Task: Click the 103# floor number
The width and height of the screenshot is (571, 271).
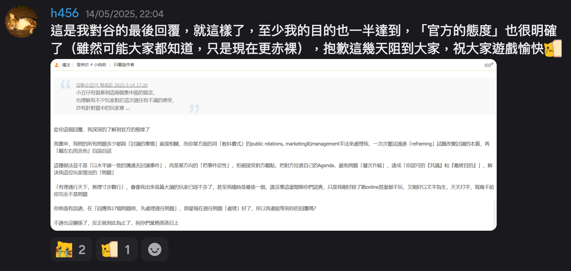Action: pyautogui.click(x=488, y=65)
